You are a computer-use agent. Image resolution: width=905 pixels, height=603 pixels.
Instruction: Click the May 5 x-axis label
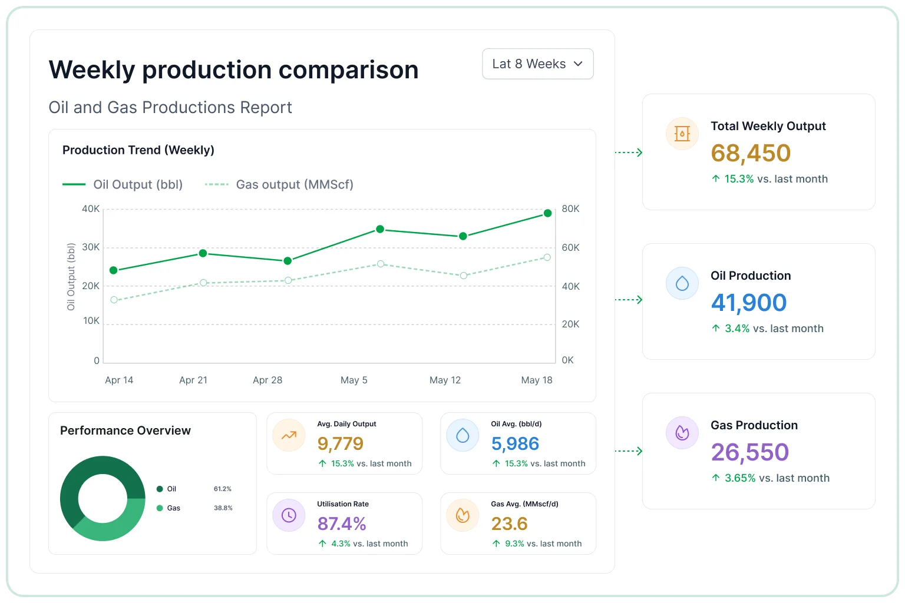point(354,380)
